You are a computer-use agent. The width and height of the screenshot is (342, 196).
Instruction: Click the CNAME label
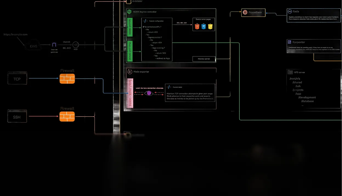tap(67, 42)
